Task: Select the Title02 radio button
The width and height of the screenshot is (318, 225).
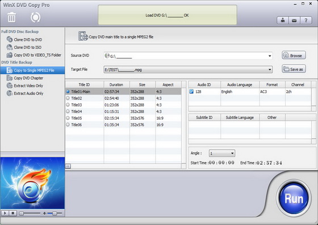Action: pyautogui.click(x=68, y=99)
